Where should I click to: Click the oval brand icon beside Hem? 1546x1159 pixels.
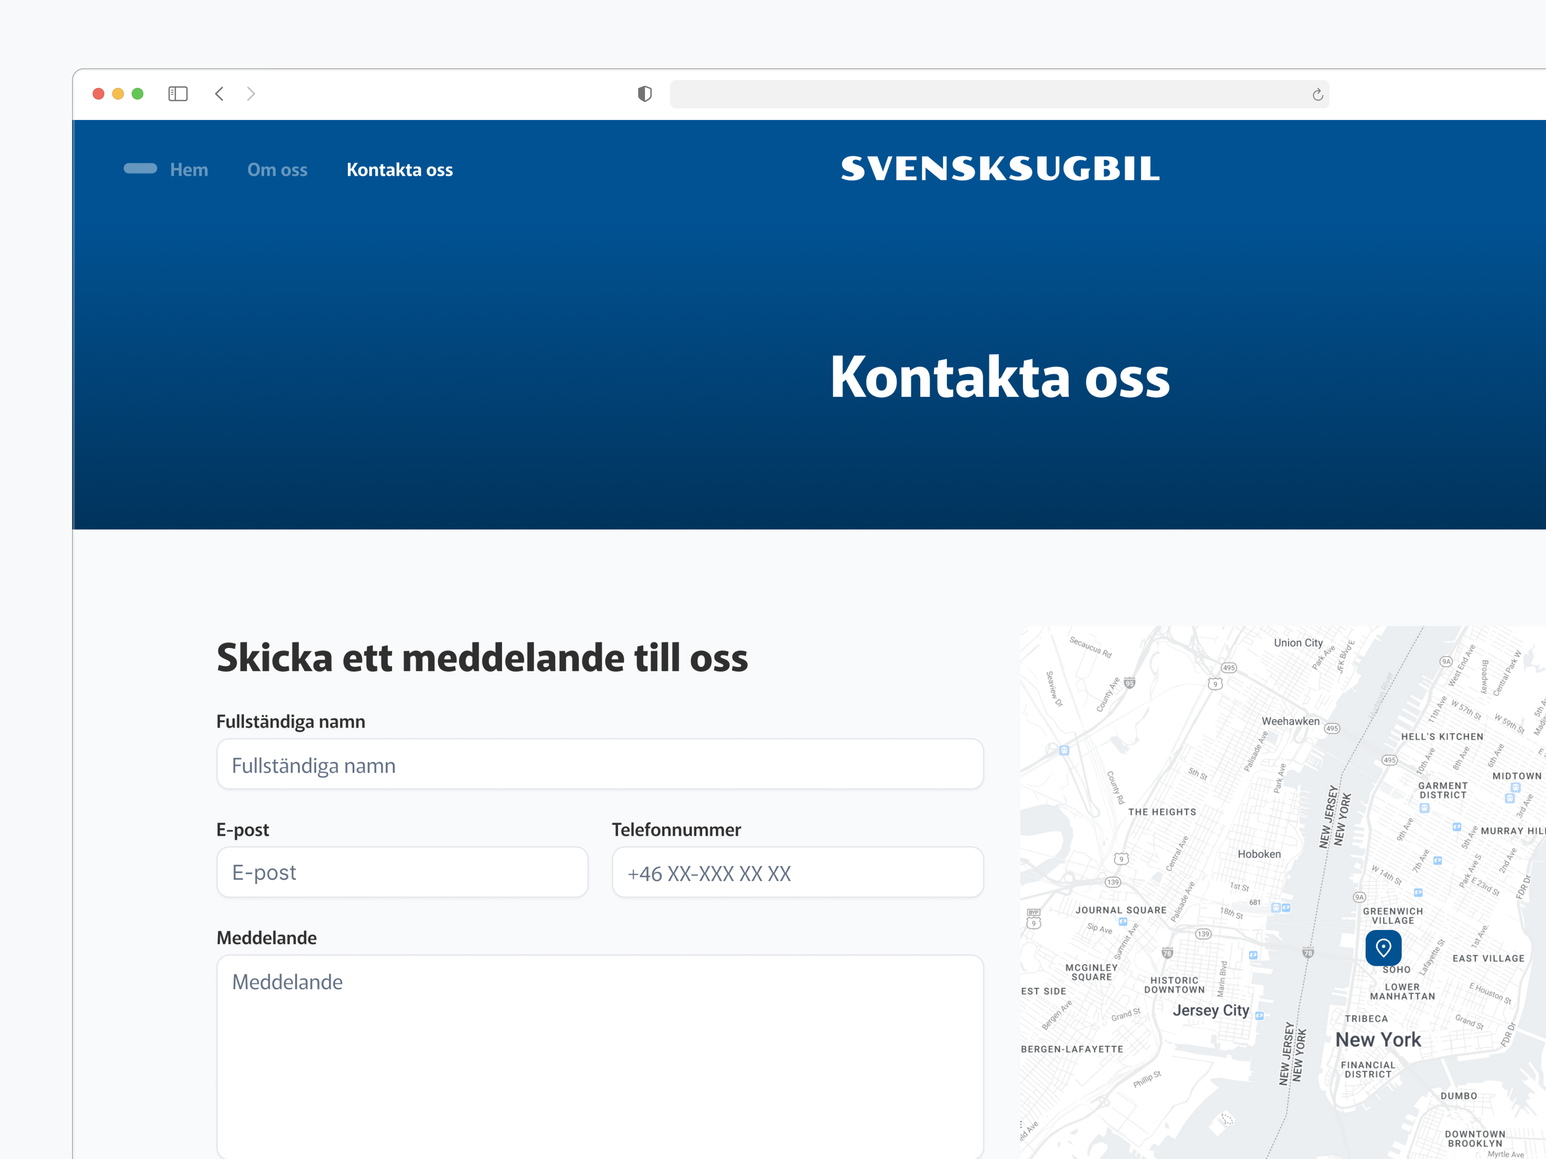(x=141, y=168)
